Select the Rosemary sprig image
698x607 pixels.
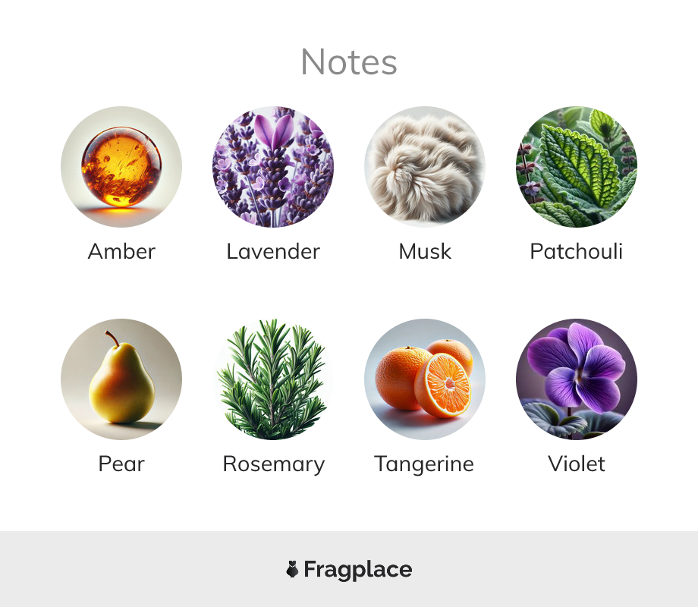273,379
